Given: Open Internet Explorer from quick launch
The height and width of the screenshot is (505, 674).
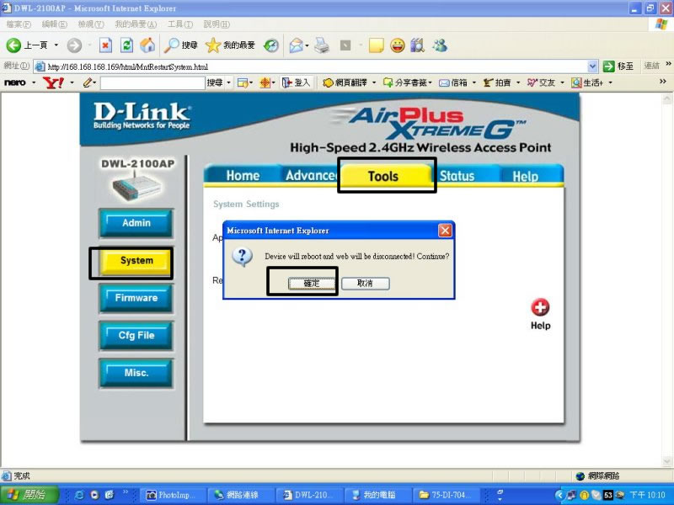Looking at the screenshot, I should coord(79,495).
